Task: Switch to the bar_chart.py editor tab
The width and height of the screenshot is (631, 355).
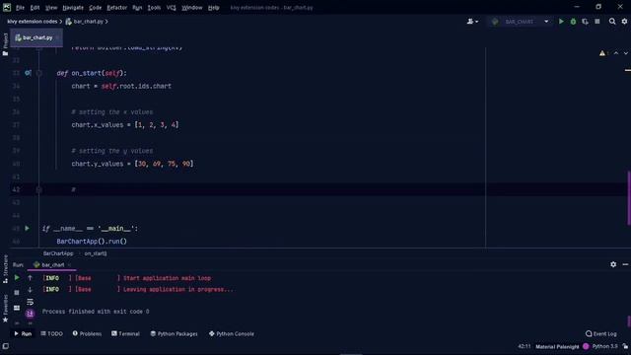Action: pos(36,37)
